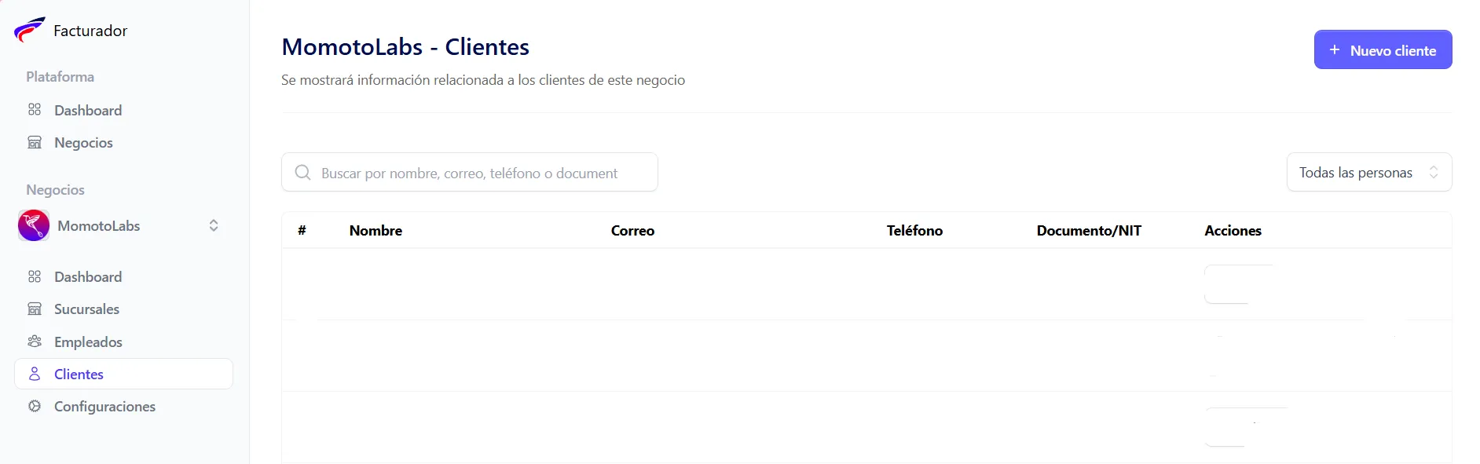Click the magnifier search icon
The height and width of the screenshot is (464, 1480).
click(302, 172)
